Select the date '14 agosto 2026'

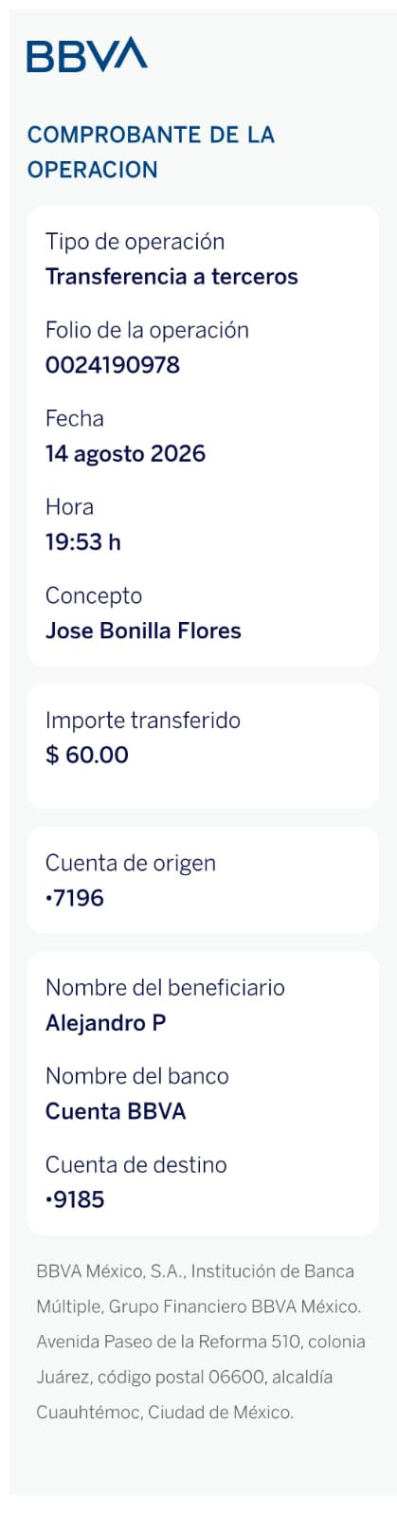point(125,453)
